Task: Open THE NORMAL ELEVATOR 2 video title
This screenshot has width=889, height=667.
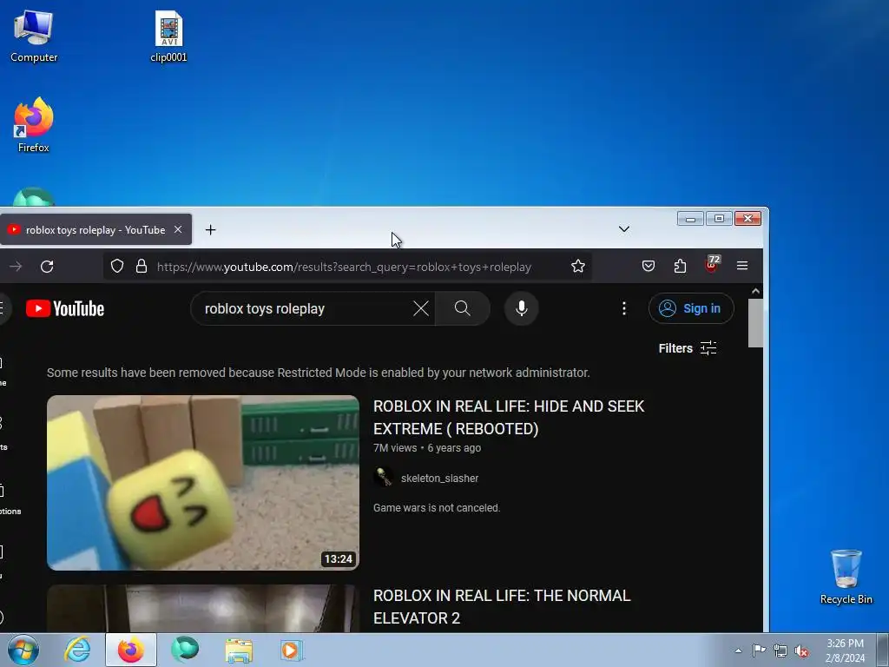Action: (x=502, y=607)
